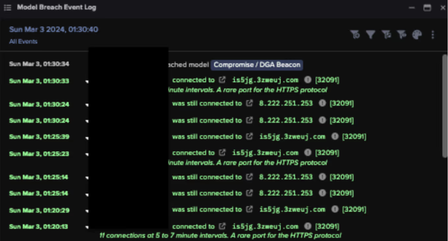
Task: Open the color palette icon
Action: [417, 35]
